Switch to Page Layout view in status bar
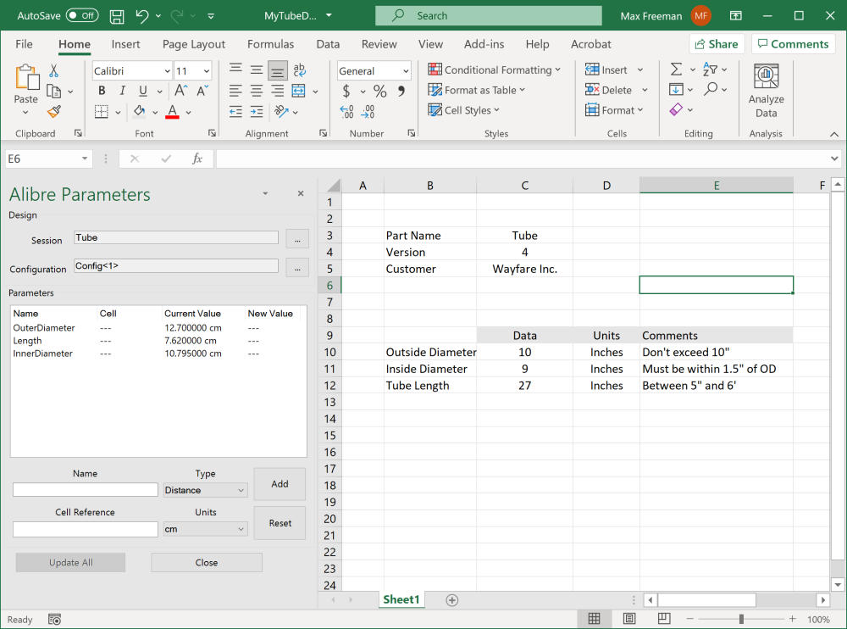Screen dimensions: 847x629 pos(629,619)
